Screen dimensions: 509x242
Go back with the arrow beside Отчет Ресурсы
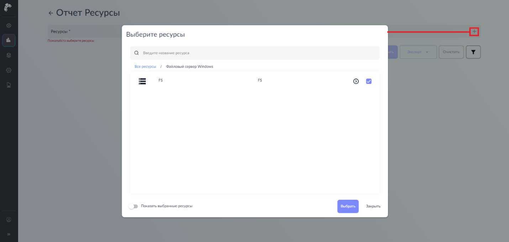(x=51, y=13)
